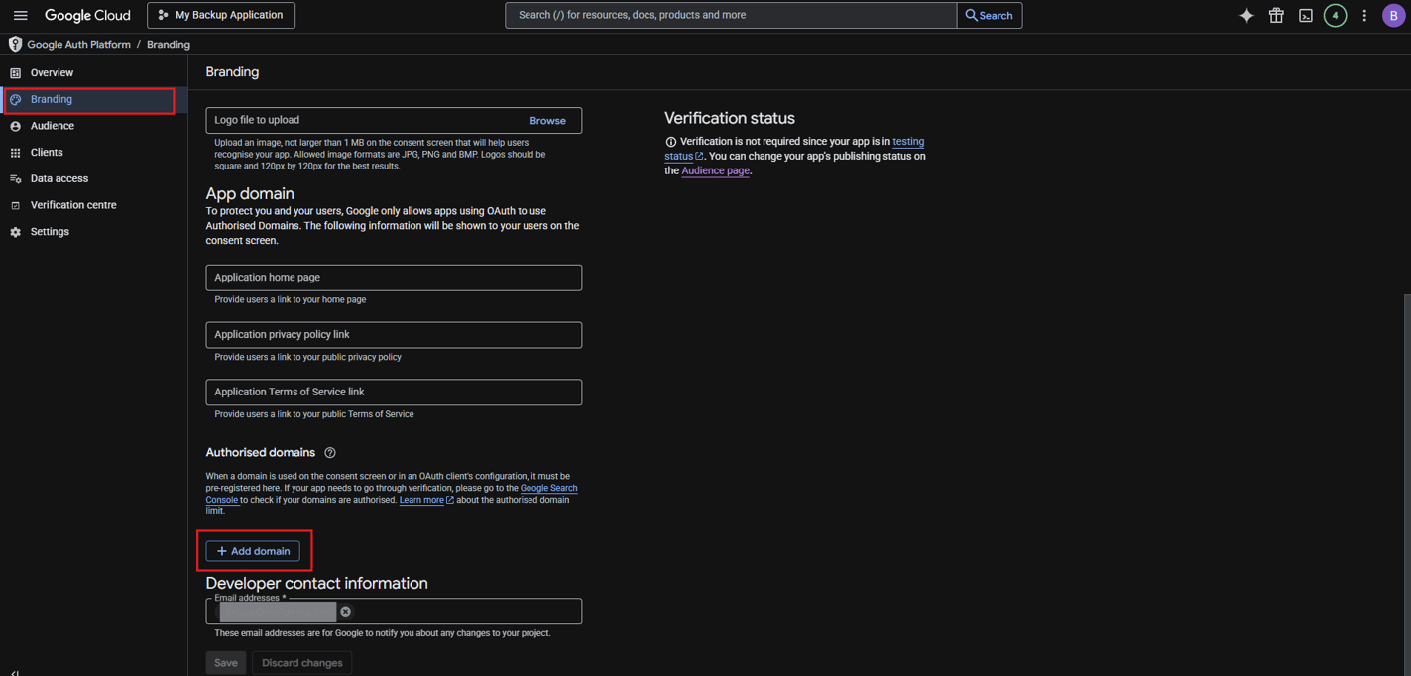The width and height of the screenshot is (1411, 676).
Task: Open the Audience page link
Action: [715, 170]
